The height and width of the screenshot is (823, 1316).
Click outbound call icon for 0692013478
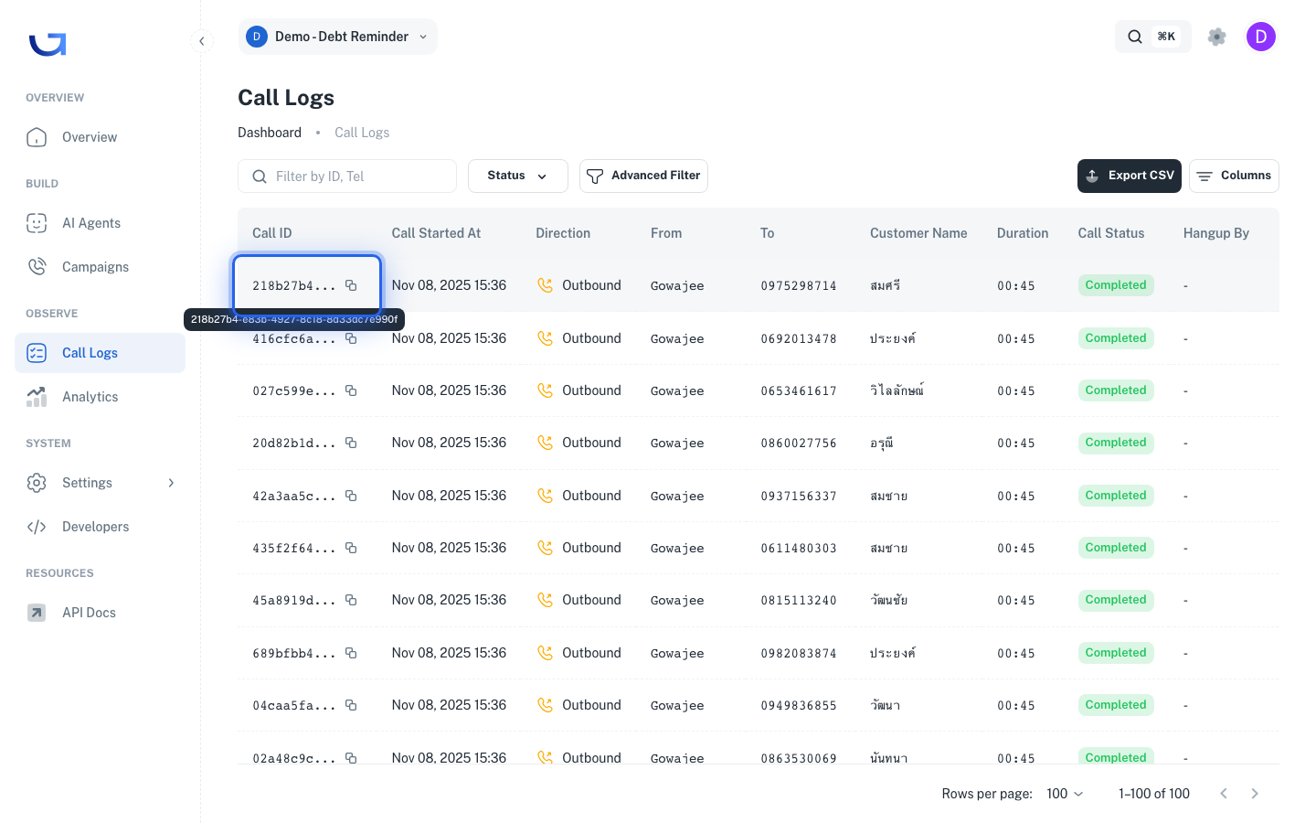click(546, 338)
